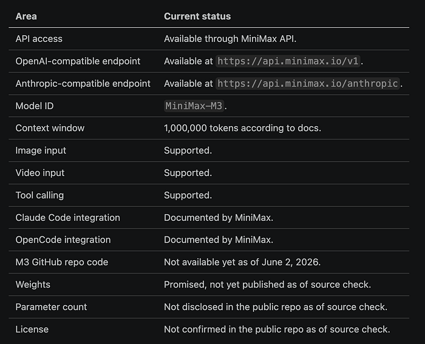Click 'Not disclosed in the public repo' text

[233, 307]
